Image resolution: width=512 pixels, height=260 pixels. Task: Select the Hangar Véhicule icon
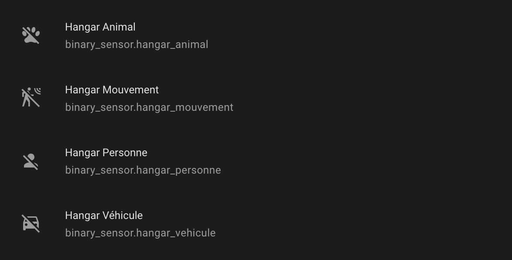(31, 224)
